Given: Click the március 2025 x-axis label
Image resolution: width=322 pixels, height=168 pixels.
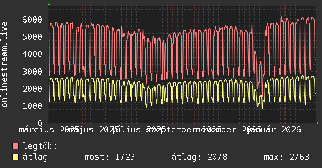Looking at the screenshot, I should [x=49, y=130].
